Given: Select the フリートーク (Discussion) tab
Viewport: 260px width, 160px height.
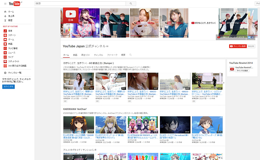Looking at the screenshot, I should coord(112,55).
